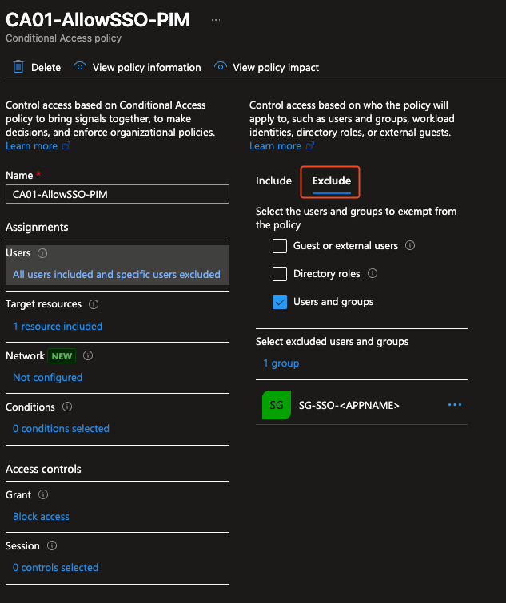Click info icon beside Directory roles
Viewport: 506px width, 603px height.
[373, 274]
